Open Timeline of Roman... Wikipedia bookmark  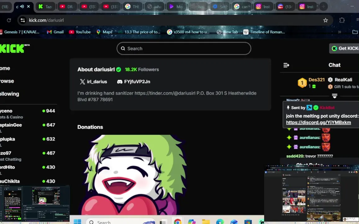pos(264,32)
